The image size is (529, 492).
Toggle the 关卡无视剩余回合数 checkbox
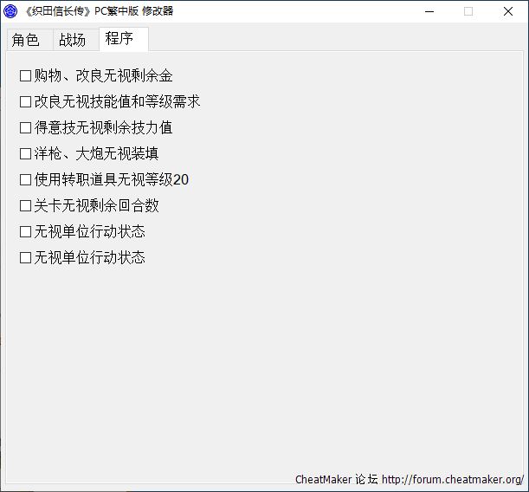pyautogui.click(x=25, y=206)
